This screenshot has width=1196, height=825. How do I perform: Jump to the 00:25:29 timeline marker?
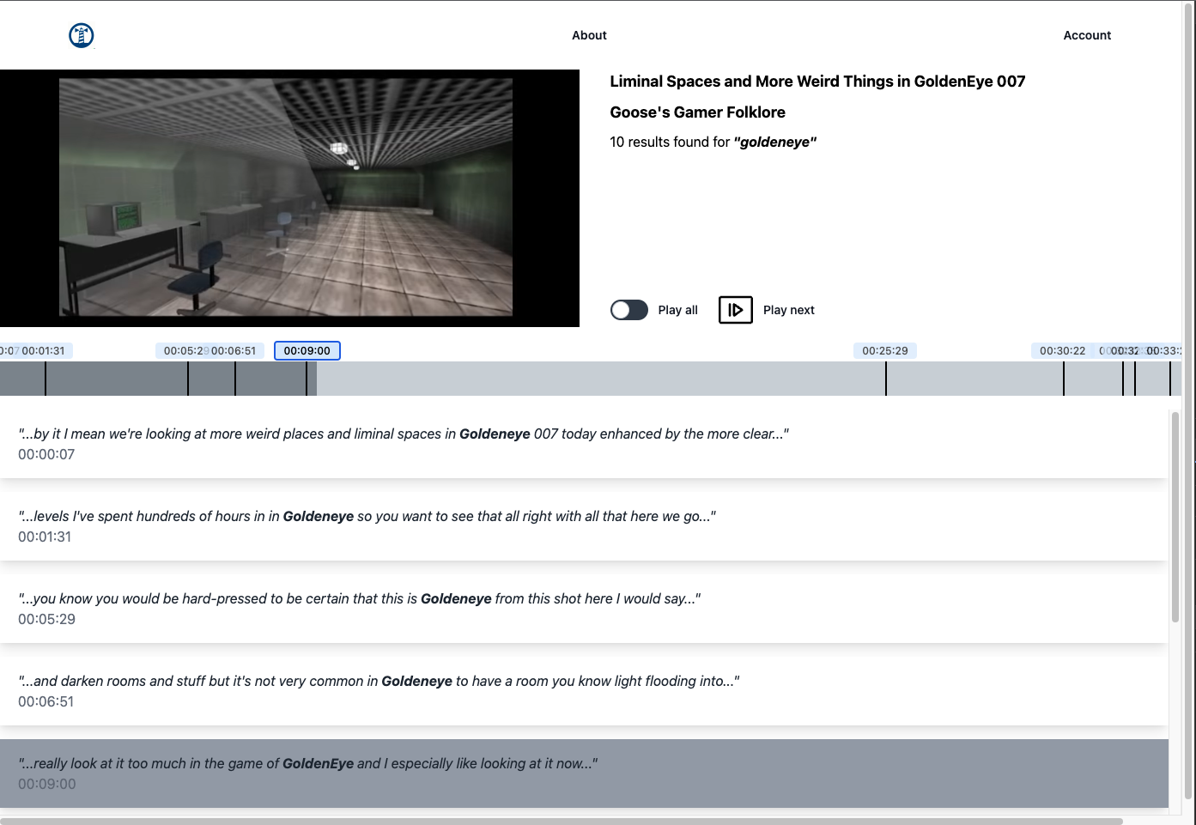885,350
